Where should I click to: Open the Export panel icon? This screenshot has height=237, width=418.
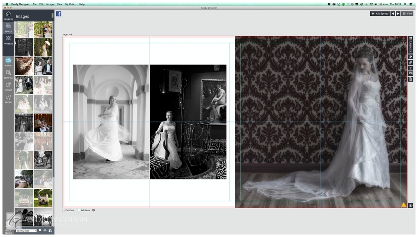pyautogui.click(x=8, y=86)
